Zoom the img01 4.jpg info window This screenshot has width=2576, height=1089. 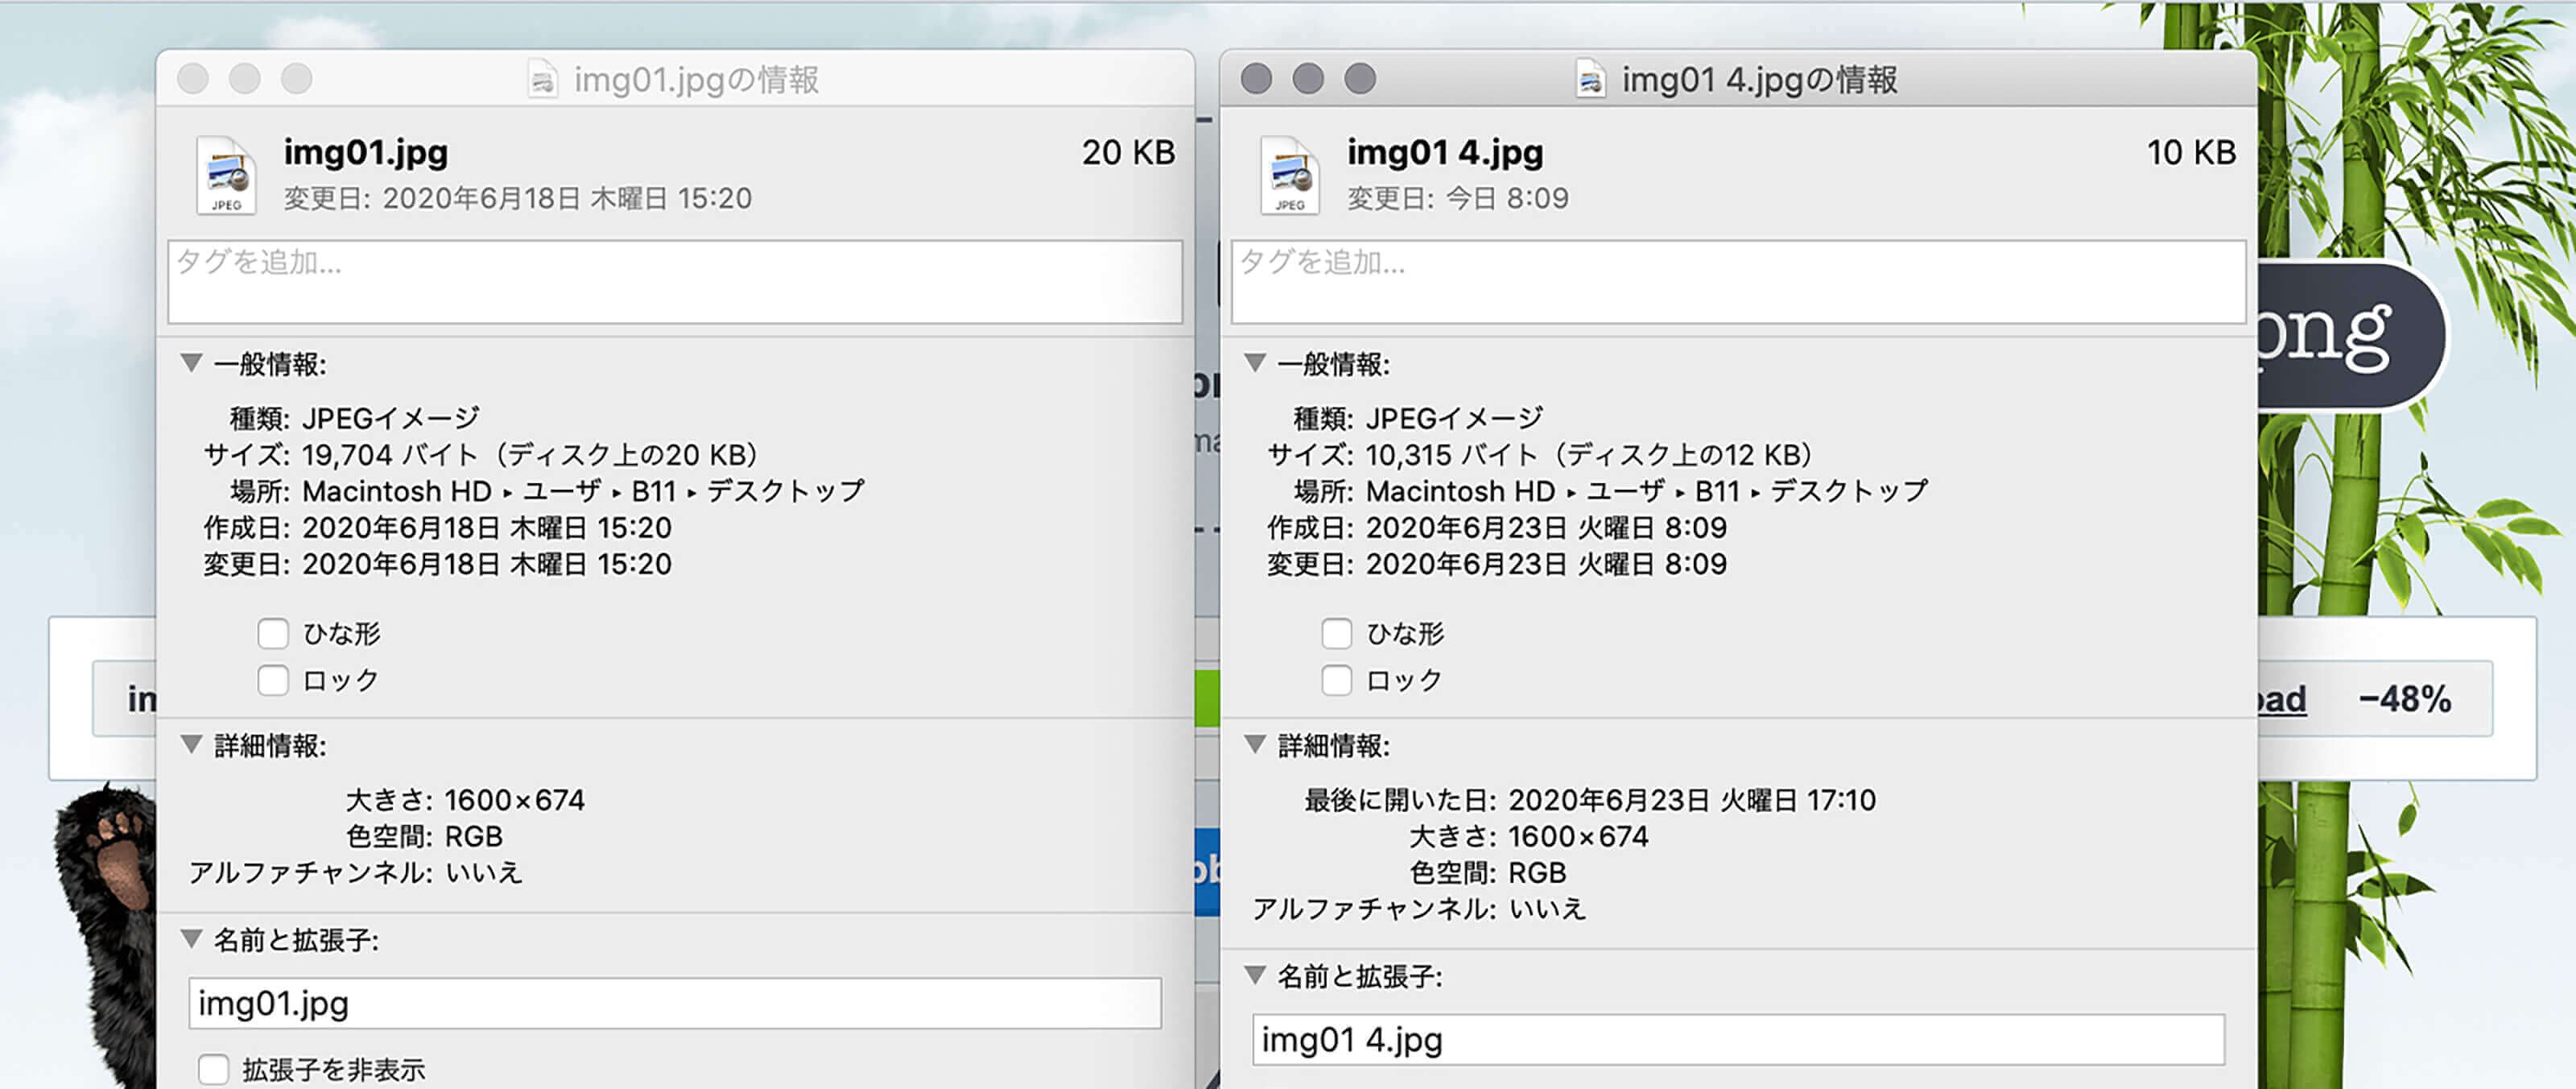1360,78
